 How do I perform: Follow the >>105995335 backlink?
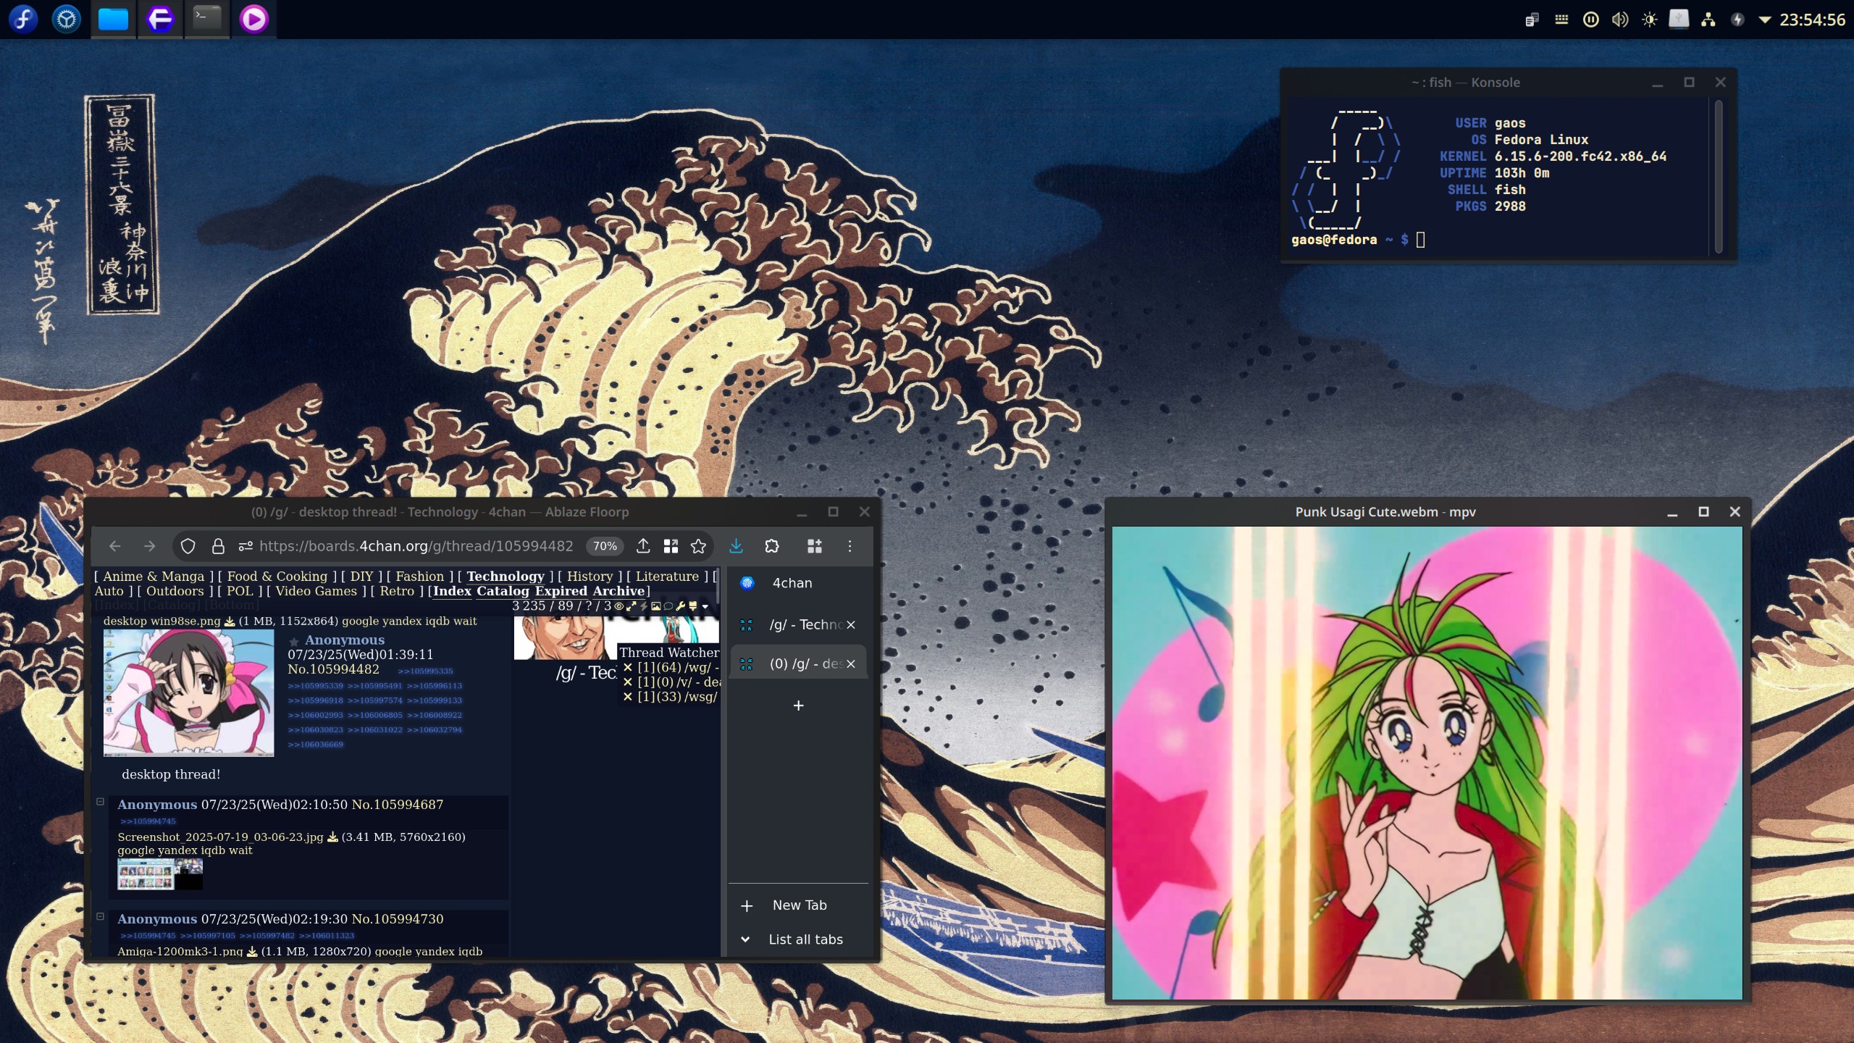pos(425,671)
